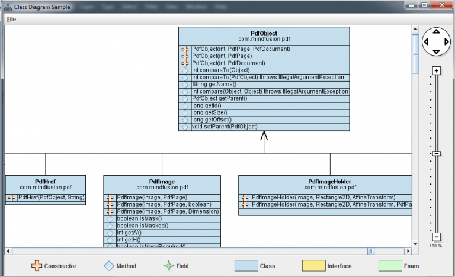Select the PdfHref class header

pyautogui.click(x=45, y=185)
